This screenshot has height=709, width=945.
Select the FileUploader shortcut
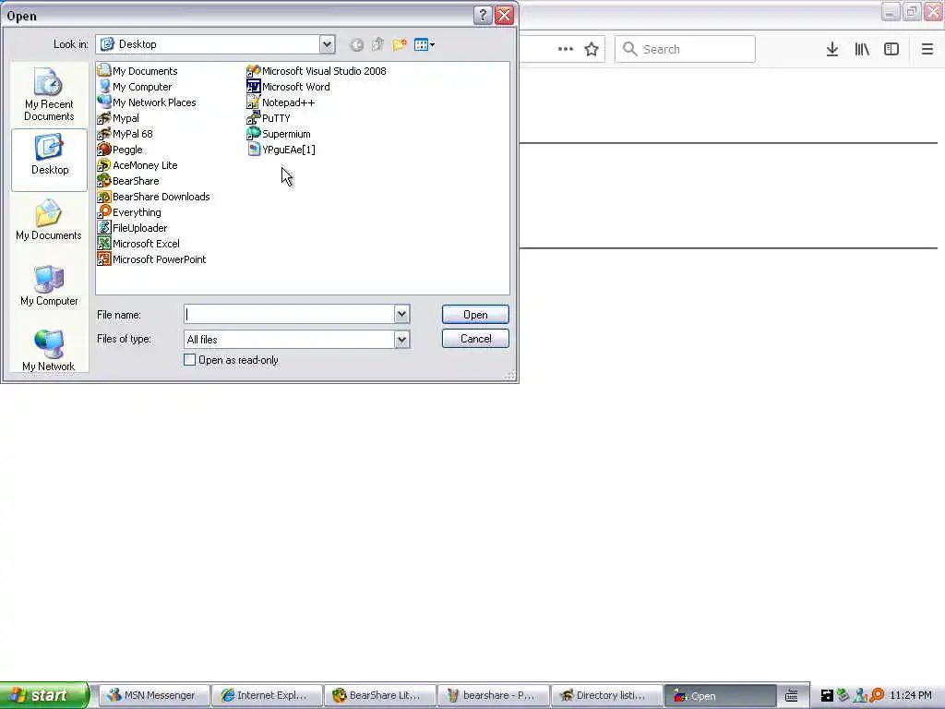133,228
